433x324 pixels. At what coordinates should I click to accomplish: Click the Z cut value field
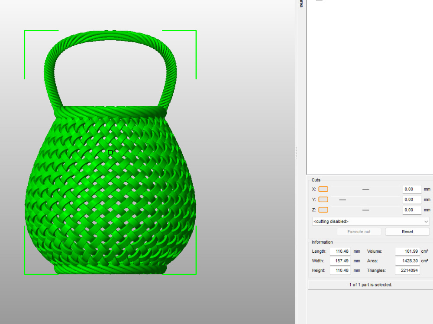coord(412,210)
